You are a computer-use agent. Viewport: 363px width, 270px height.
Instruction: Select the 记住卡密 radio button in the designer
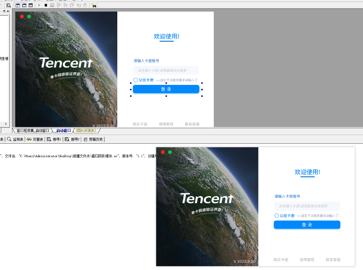coord(135,80)
